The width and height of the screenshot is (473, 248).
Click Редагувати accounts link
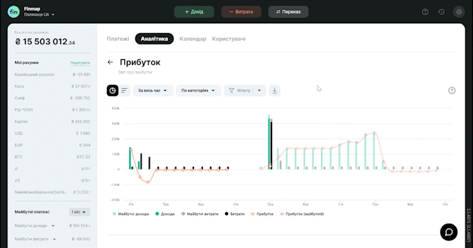(x=80, y=63)
